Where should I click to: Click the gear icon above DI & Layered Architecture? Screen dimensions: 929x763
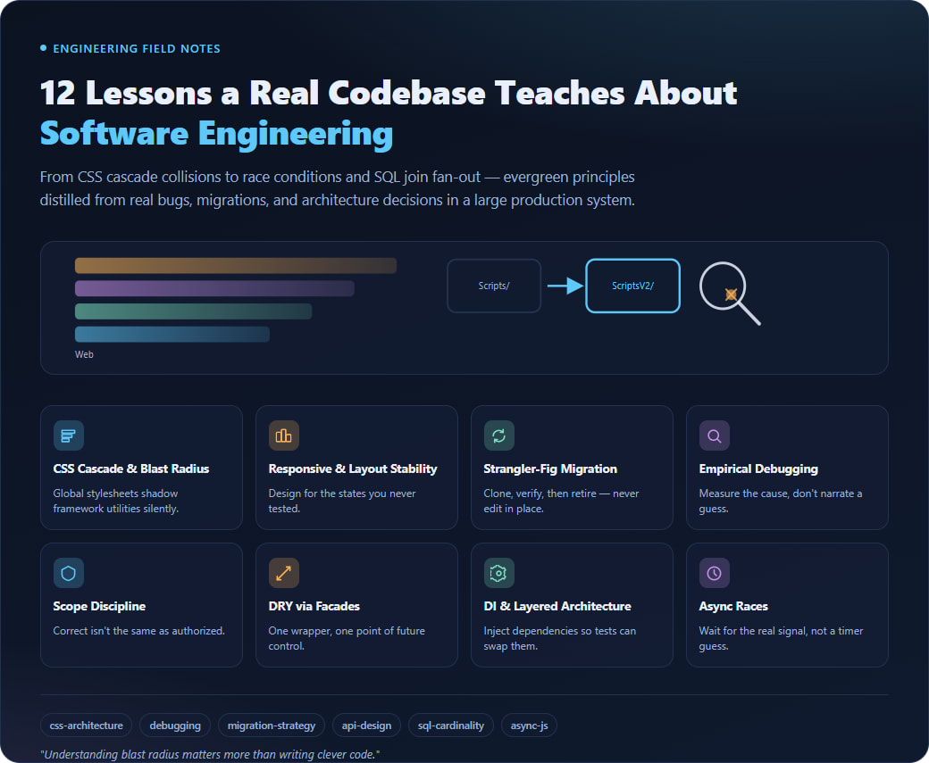[498, 573]
